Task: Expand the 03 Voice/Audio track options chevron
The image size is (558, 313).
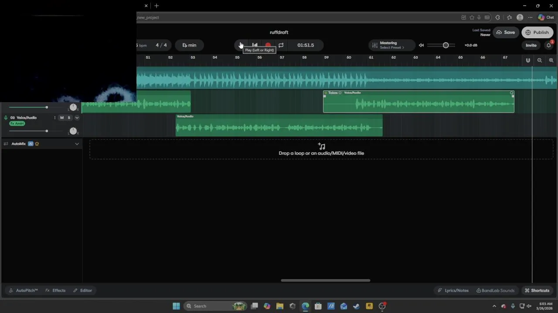Action: point(77,118)
